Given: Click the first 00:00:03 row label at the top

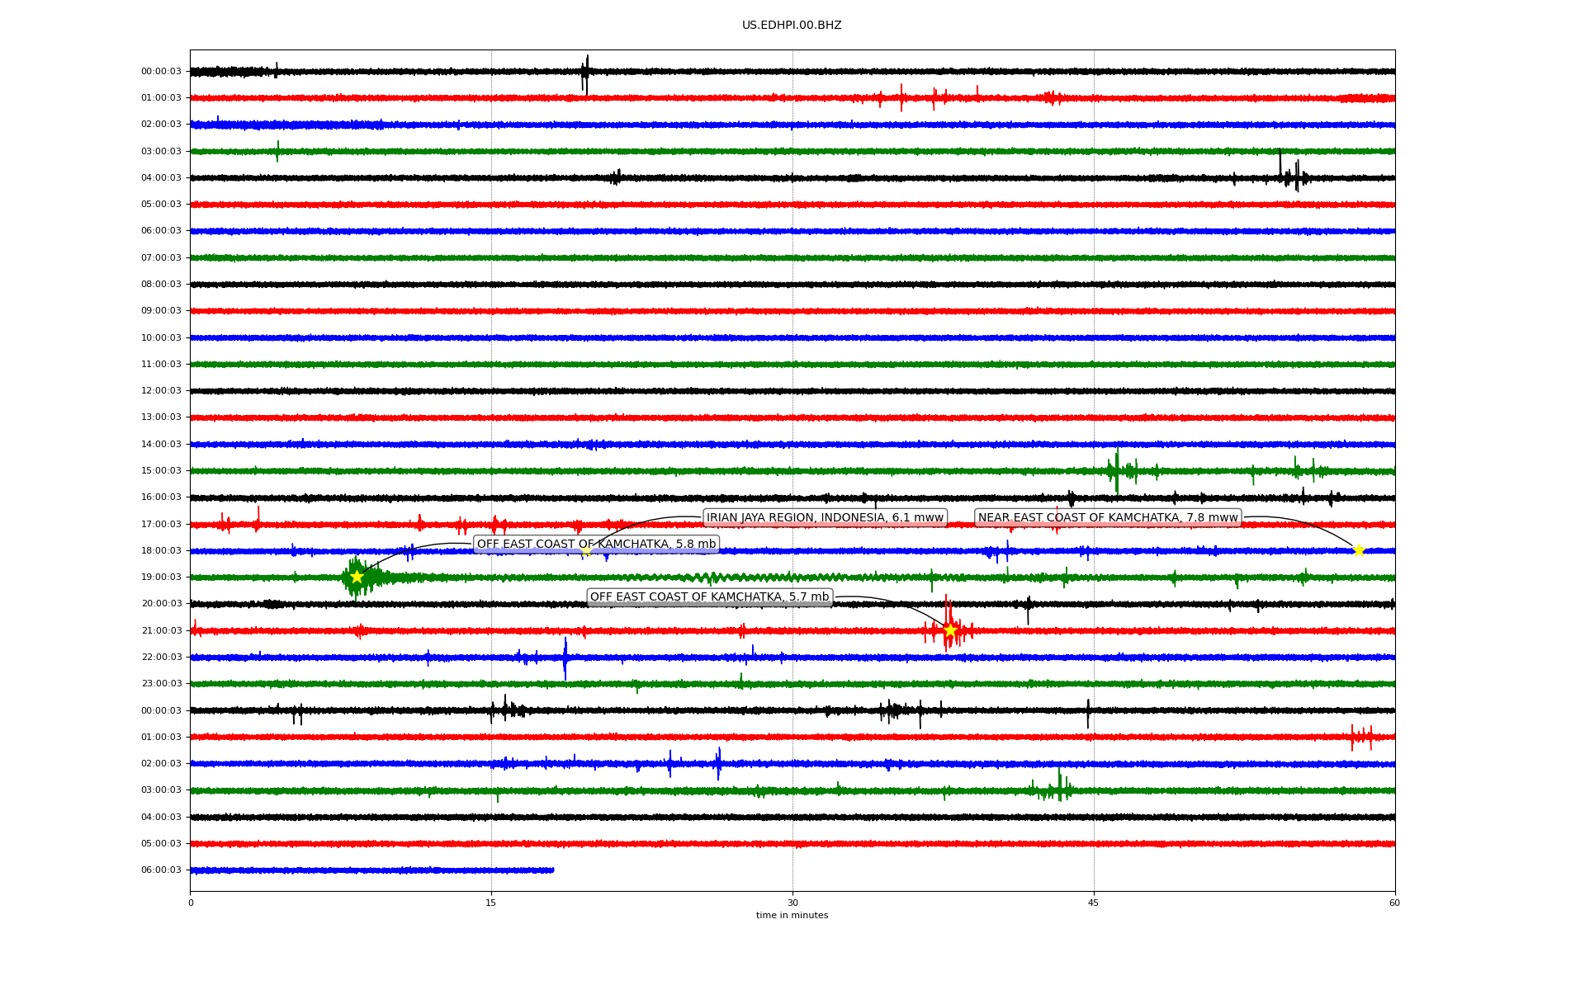Looking at the screenshot, I should 161,71.
